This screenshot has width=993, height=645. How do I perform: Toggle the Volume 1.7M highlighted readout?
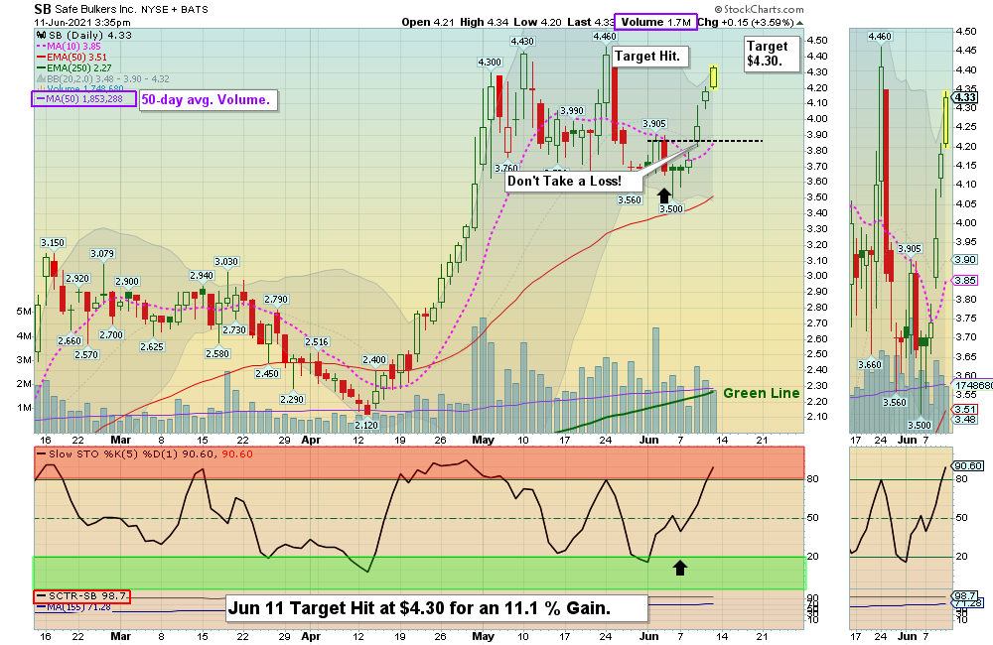(654, 21)
